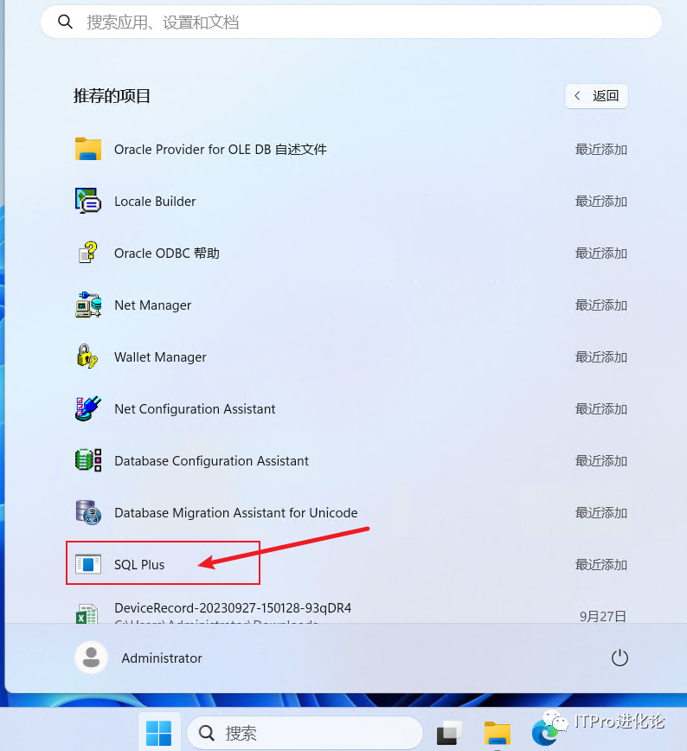Click the Administrator account name
Image resolution: width=687 pixels, height=751 pixels.
click(162, 658)
